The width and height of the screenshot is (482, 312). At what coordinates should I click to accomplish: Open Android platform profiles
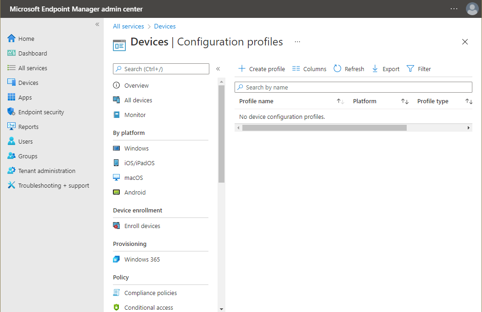tap(135, 192)
